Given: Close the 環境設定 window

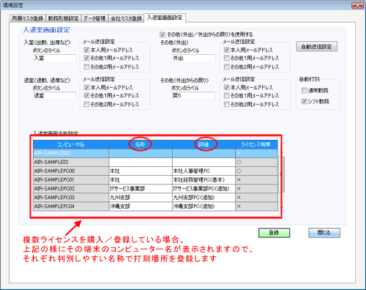Looking at the screenshot, I should tap(358, 5).
